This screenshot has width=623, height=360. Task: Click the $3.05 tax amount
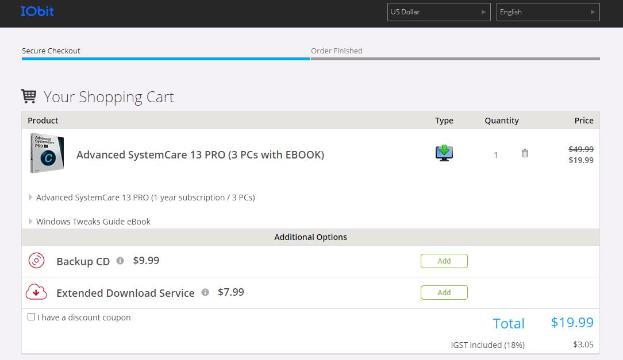coord(583,344)
